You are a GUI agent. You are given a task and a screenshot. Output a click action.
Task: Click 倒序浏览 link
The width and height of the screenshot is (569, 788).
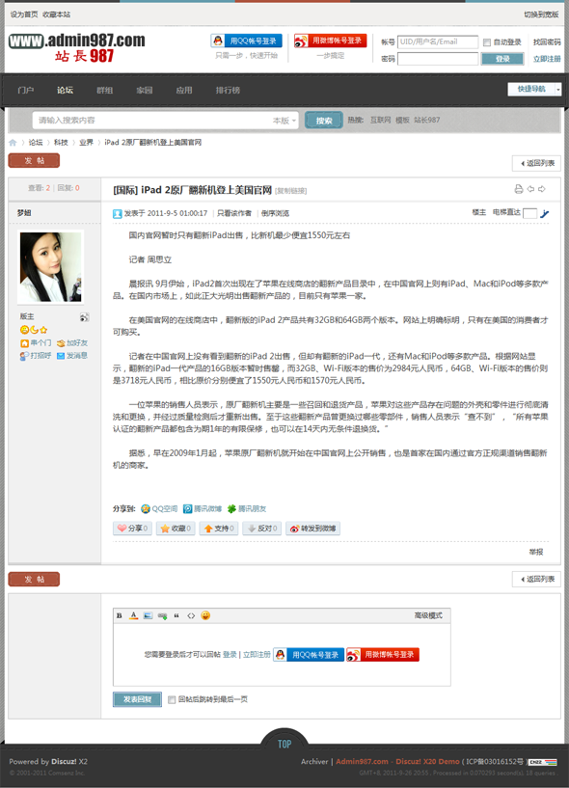(x=275, y=213)
